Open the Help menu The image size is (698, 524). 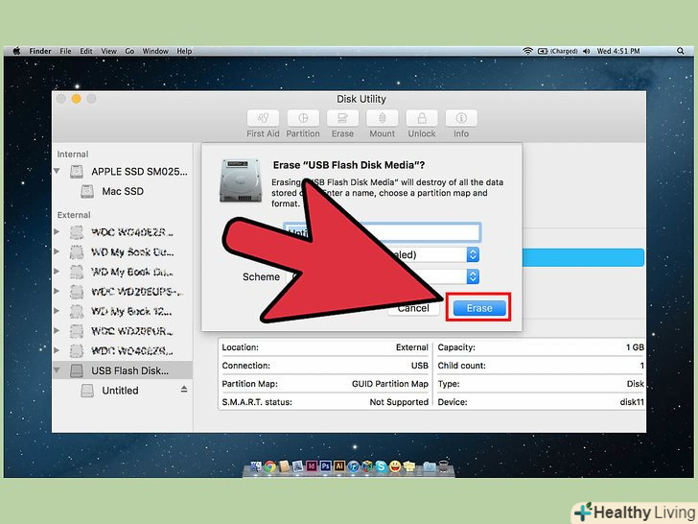click(184, 51)
